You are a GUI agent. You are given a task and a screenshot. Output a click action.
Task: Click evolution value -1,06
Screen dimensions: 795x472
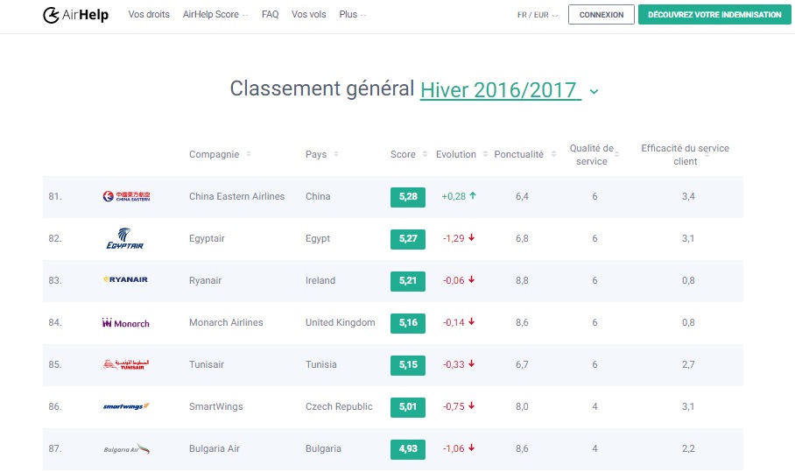[454, 448]
